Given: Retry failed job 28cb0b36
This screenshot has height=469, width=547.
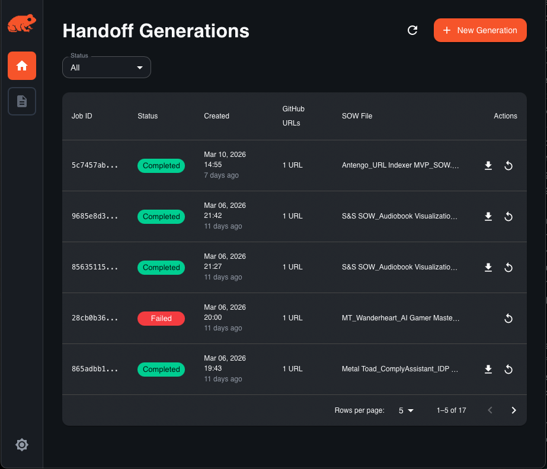Looking at the screenshot, I should pyautogui.click(x=508, y=318).
